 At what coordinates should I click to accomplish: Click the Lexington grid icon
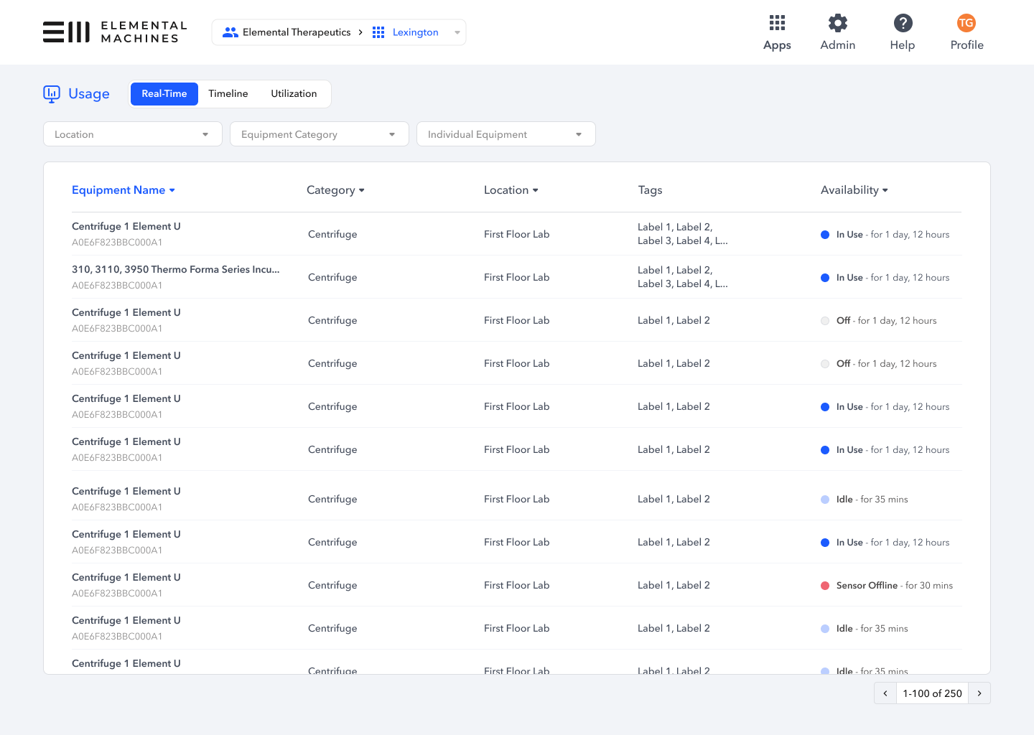click(x=378, y=32)
